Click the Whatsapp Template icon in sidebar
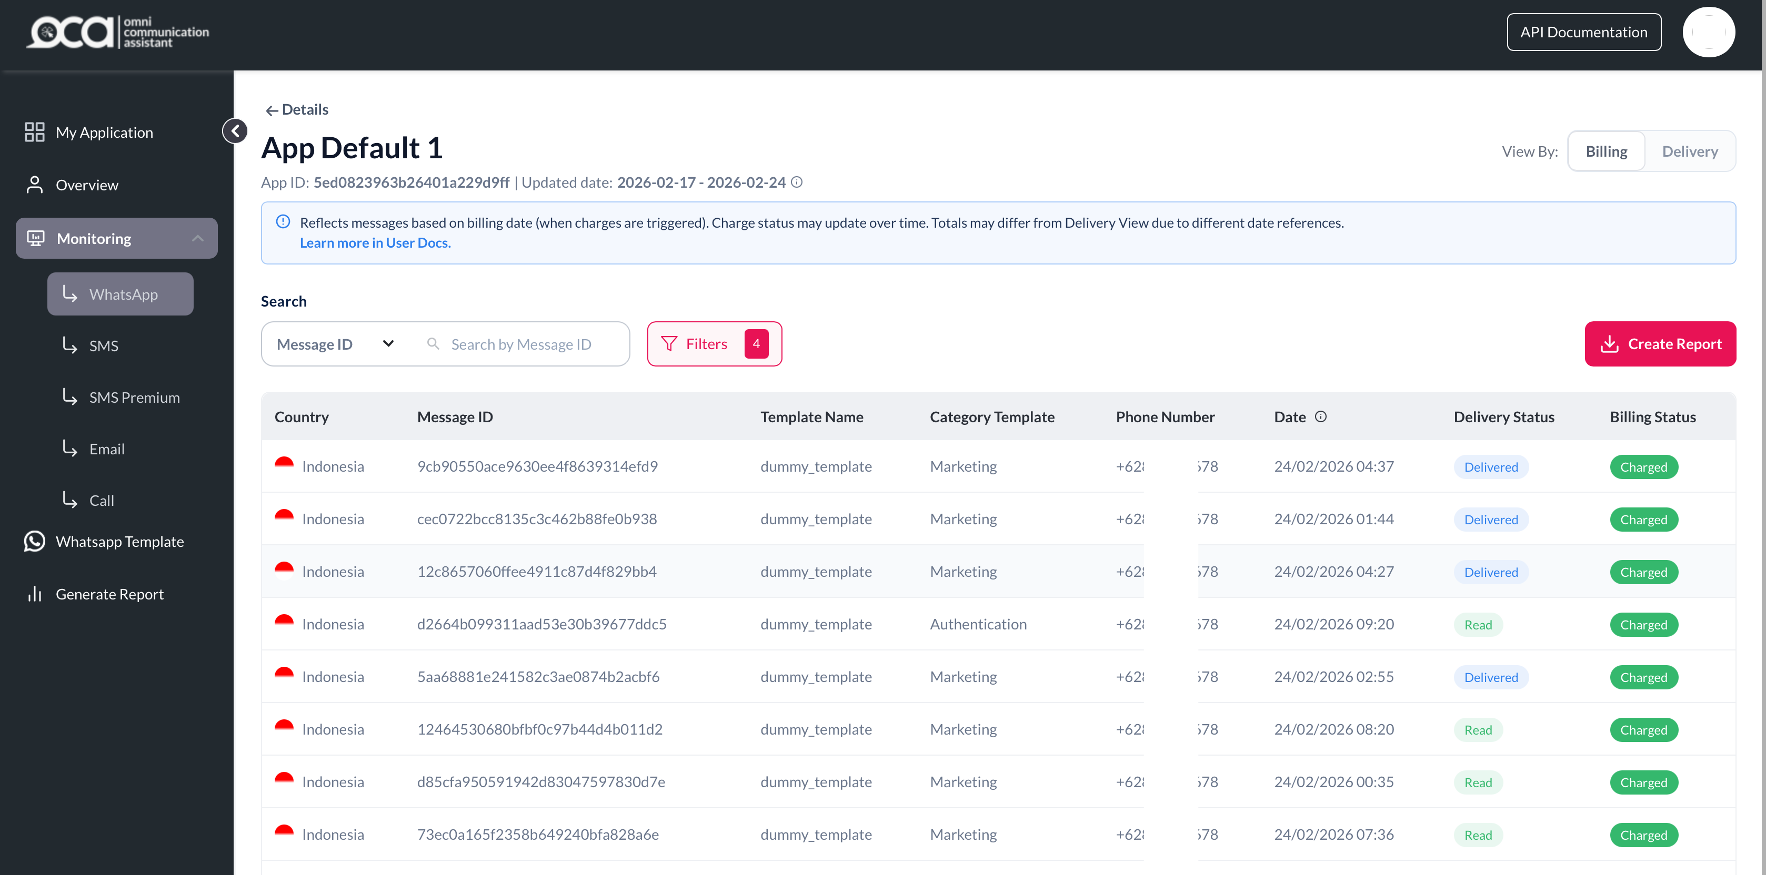The width and height of the screenshot is (1766, 875). click(34, 541)
